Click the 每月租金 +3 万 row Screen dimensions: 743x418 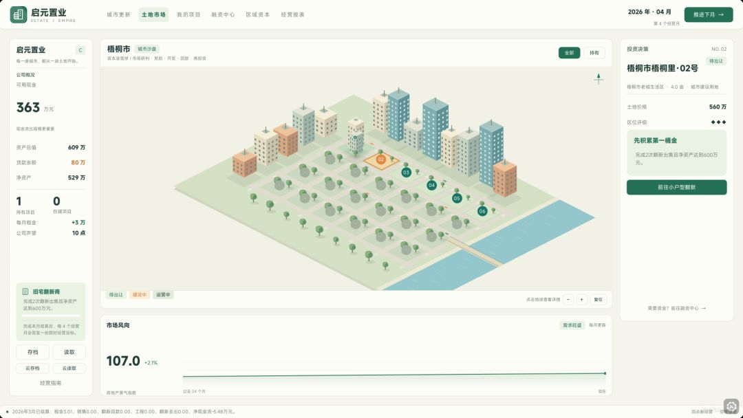click(51, 223)
